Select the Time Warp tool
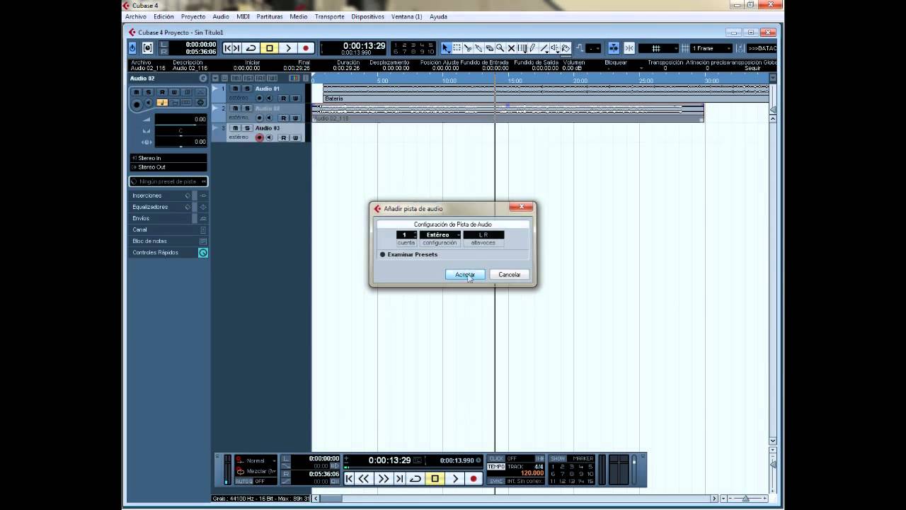Image resolution: width=906 pixels, height=510 pixels. click(x=522, y=48)
